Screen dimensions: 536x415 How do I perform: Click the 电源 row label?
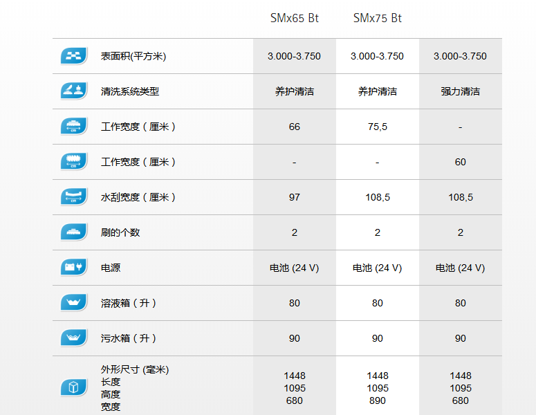tap(111, 268)
